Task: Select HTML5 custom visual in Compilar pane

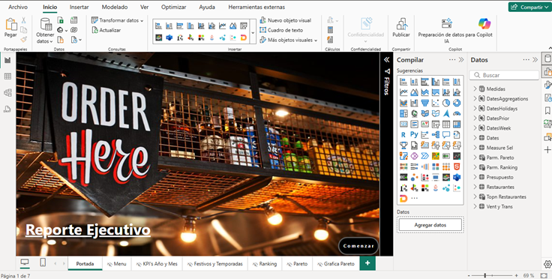Action: coord(457,166)
